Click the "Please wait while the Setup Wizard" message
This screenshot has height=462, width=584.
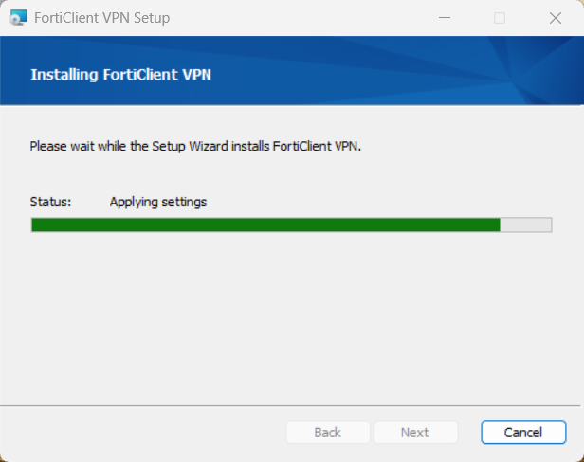click(x=195, y=147)
